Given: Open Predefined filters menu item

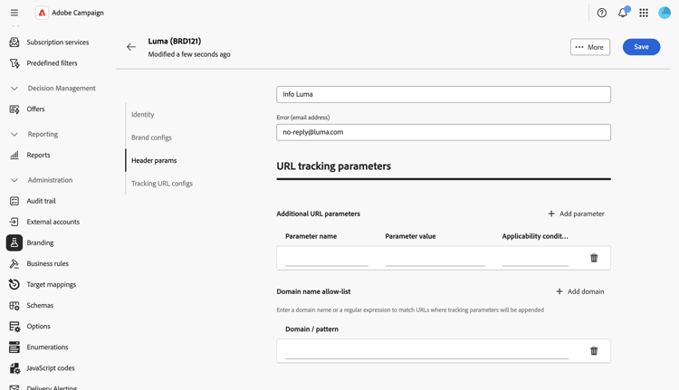Looking at the screenshot, I should [52, 63].
